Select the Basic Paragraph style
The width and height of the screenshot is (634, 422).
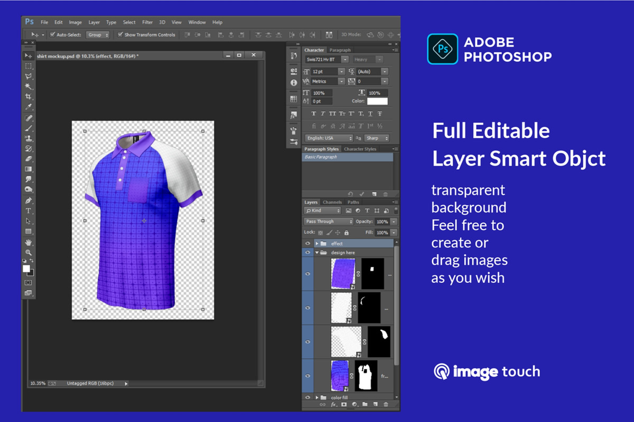click(348, 157)
